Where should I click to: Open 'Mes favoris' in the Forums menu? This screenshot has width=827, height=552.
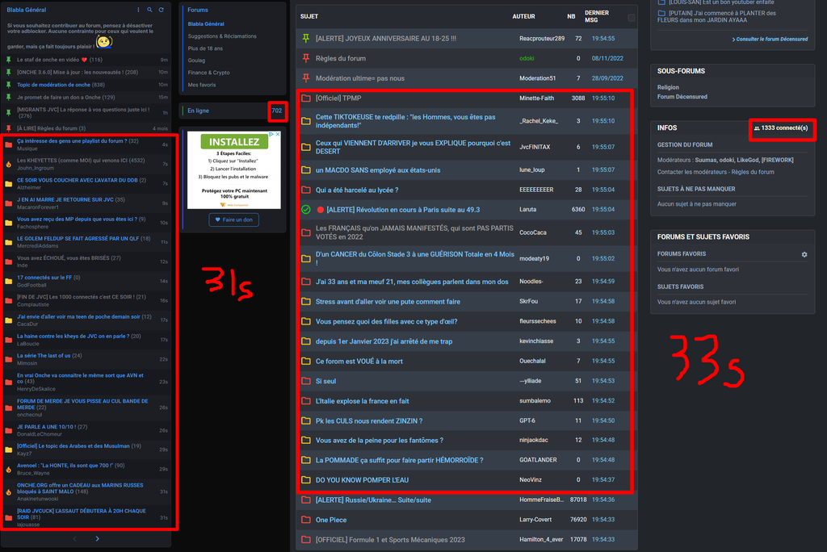point(201,85)
